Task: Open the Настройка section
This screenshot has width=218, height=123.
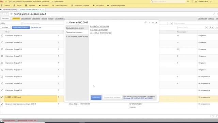Action: tap(98, 5)
